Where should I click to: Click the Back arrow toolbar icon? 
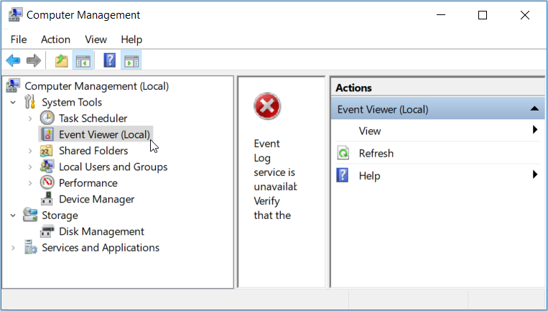click(13, 61)
